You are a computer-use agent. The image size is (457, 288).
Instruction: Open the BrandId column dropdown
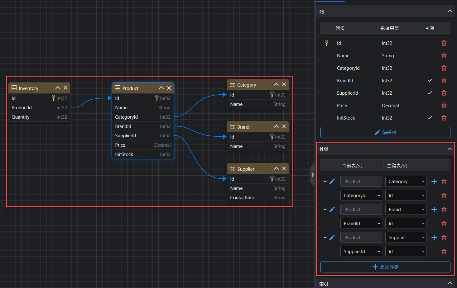pos(361,224)
